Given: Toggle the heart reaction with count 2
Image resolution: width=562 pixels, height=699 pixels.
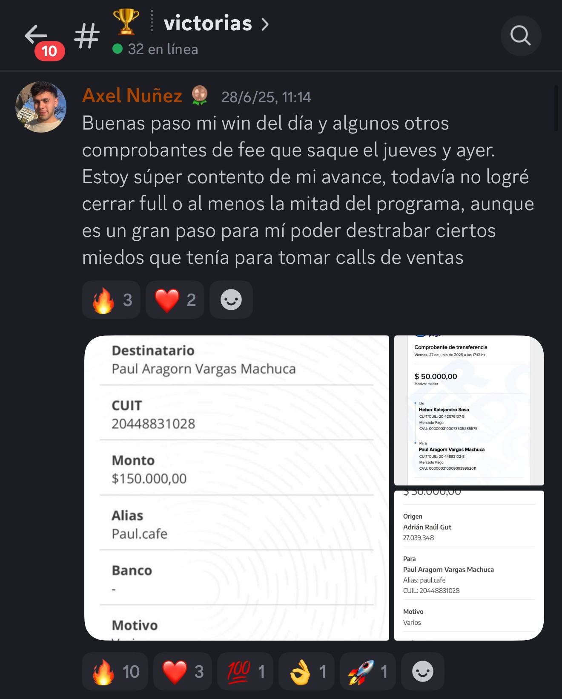Looking at the screenshot, I should [175, 300].
